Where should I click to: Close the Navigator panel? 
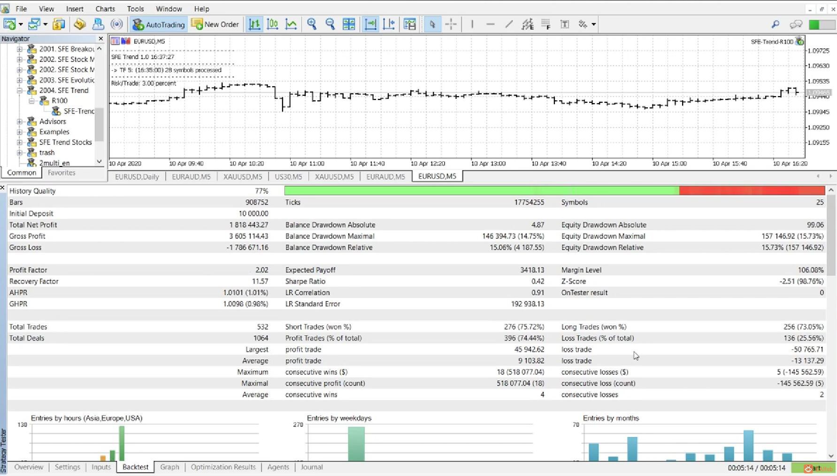pyautogui.click(x=100, y=38)
